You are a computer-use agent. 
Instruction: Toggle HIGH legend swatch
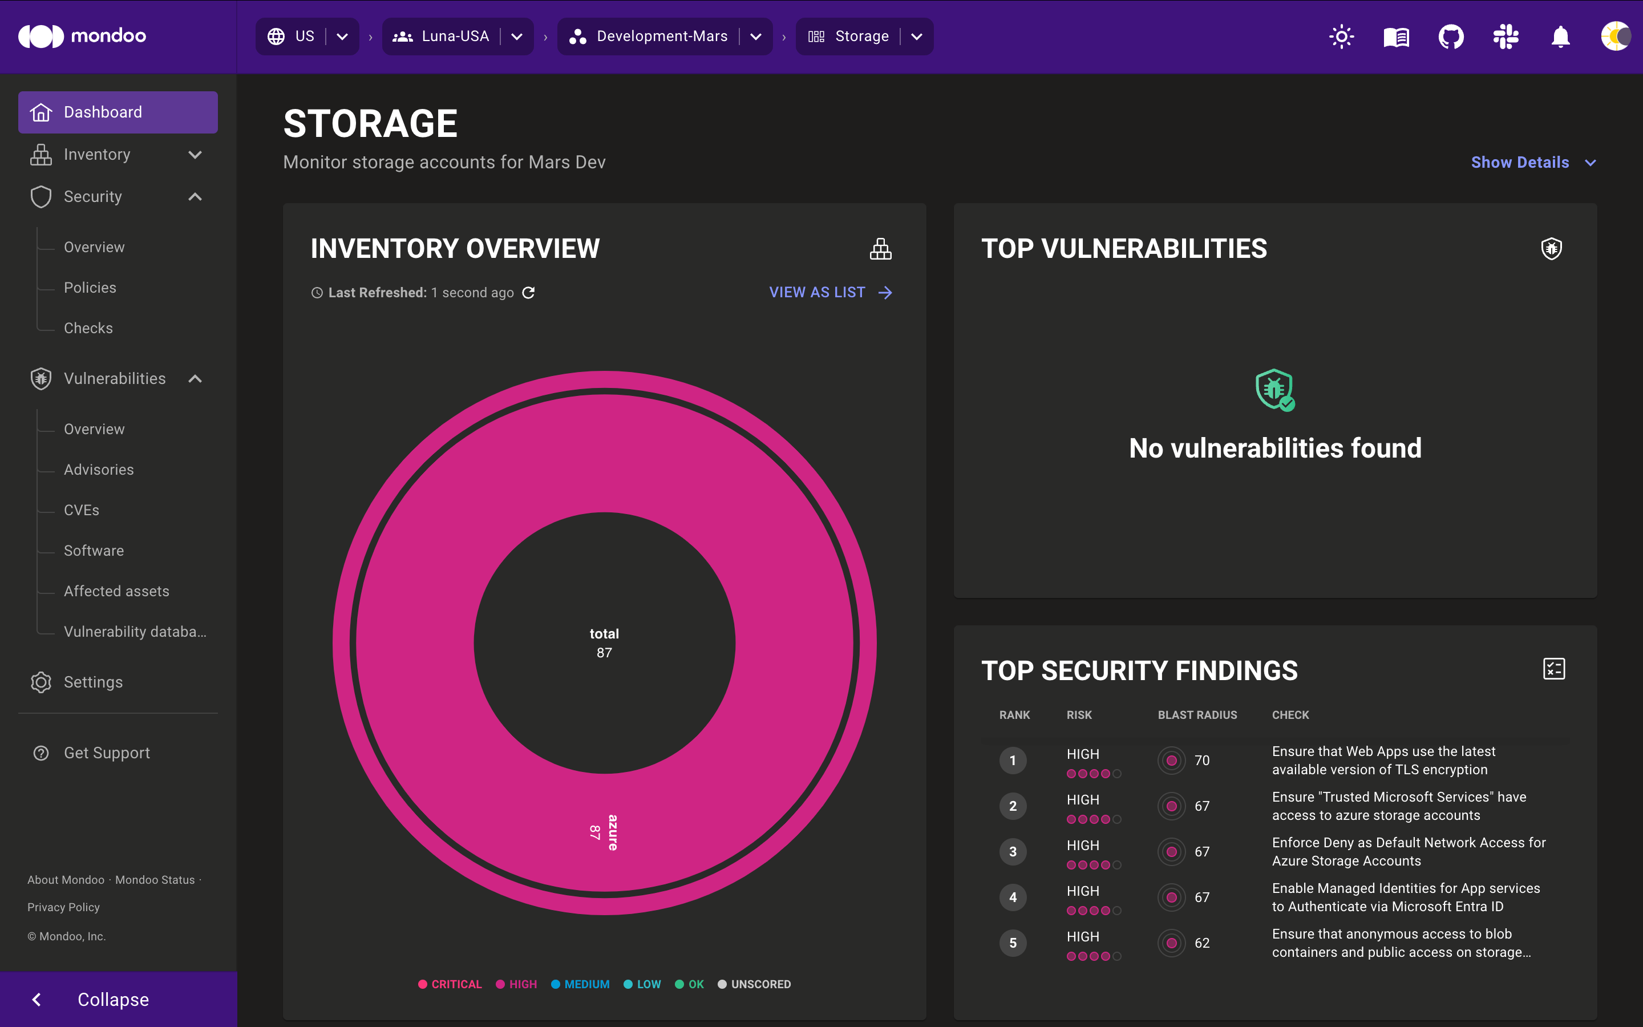coord(500,984)
